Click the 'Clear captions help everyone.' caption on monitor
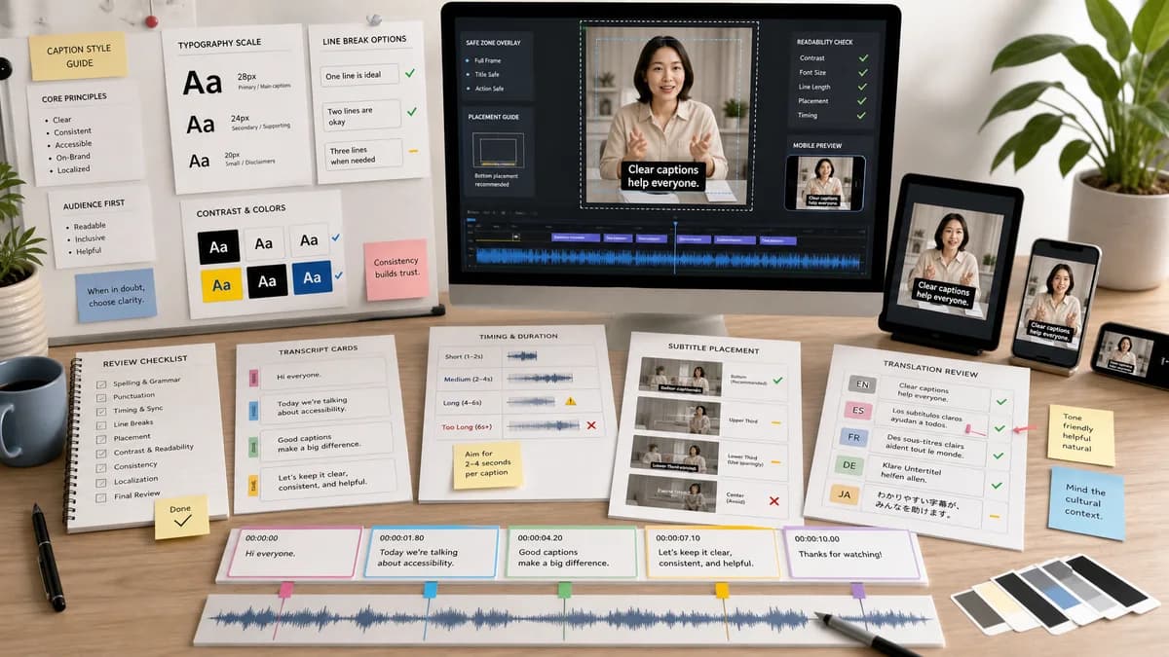 663,176
